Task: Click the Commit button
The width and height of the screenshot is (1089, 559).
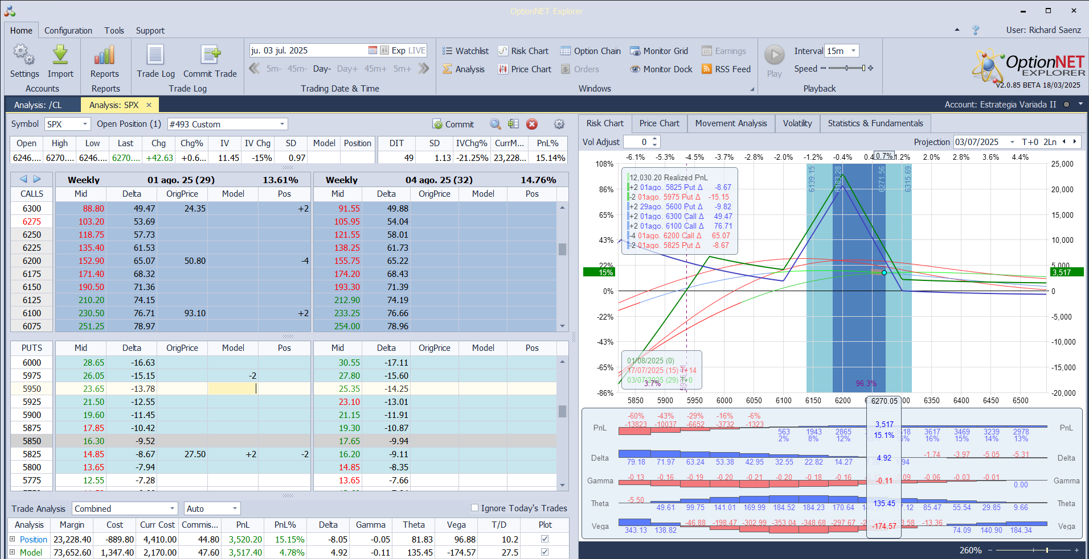Action: click(453, 124)
